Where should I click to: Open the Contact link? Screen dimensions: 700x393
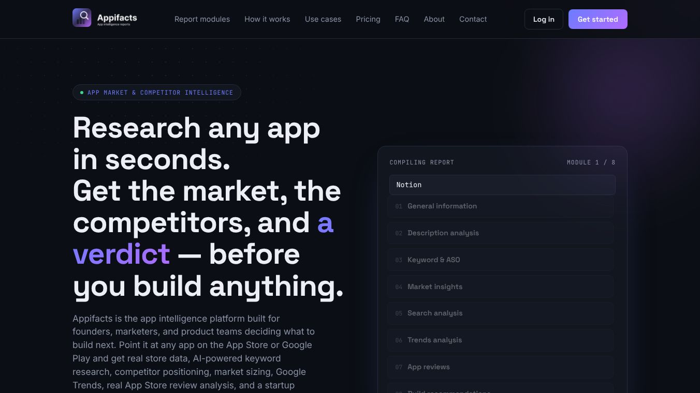tap(473, 19)
